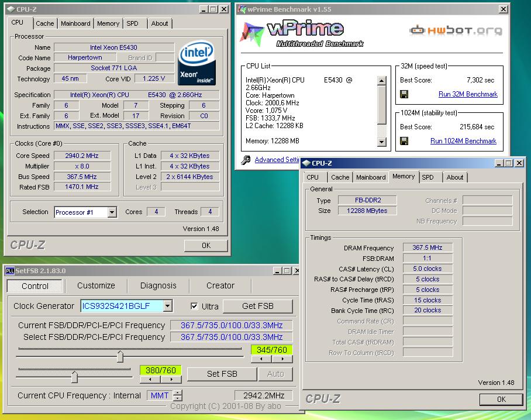Click the MMT spinner down arrow
Viewport: 531px width, 420px height.
pyautogui.click(x=178, y=398)
